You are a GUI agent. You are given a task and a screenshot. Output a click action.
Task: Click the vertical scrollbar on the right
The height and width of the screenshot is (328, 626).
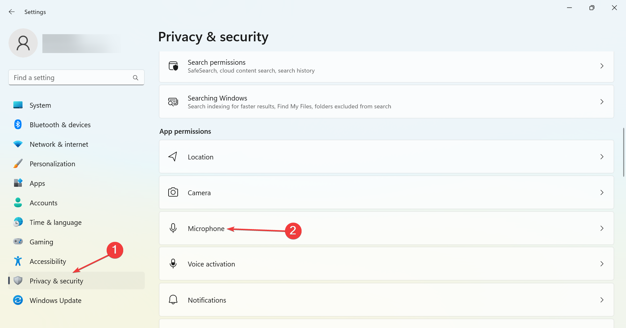(623, 152)
